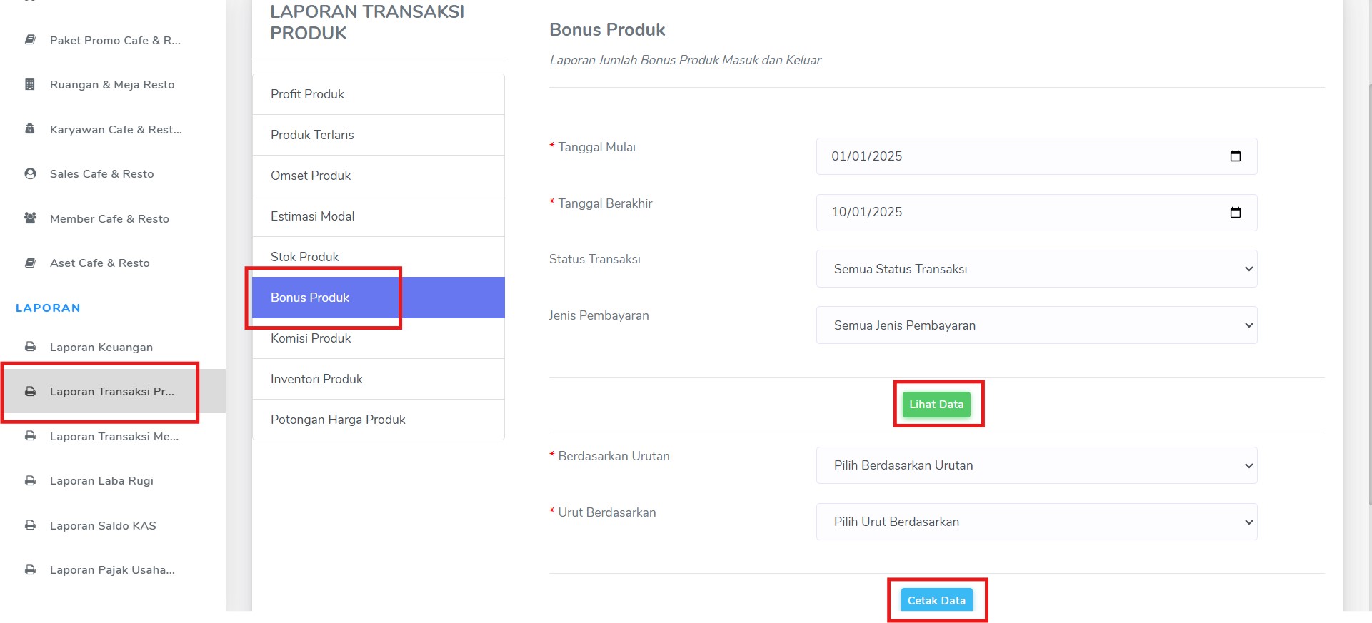Click the Karyawan Cafe & Resto person icon
Viewport: 1372px width, 623px height.
pos(30,129)
